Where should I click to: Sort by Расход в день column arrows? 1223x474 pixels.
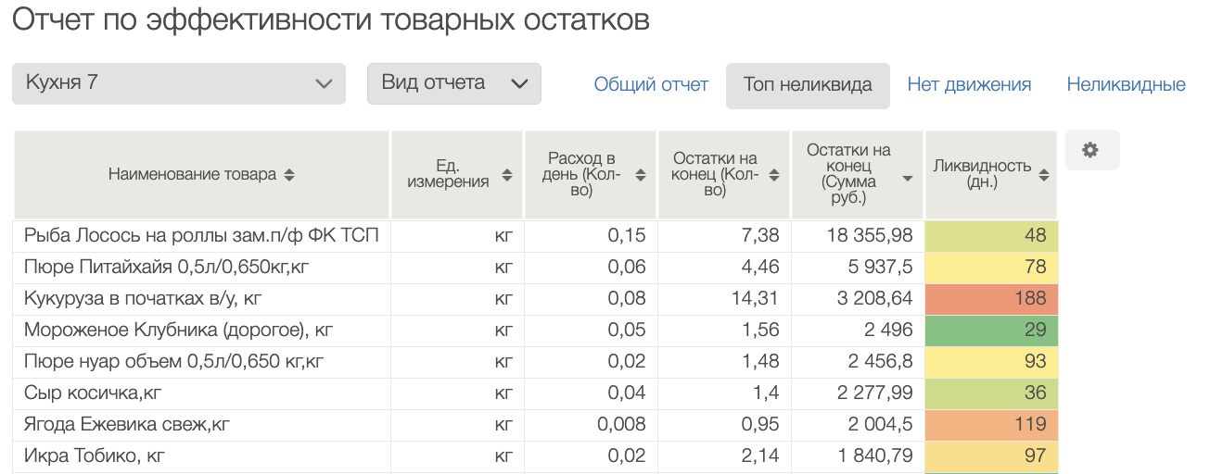point(641,175)
